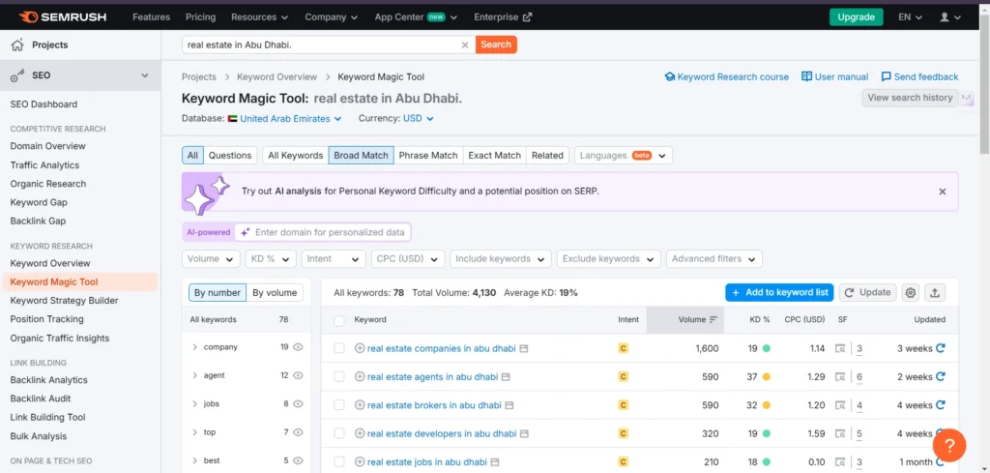The image size is (990, 473).
Task: Open Send feedback link
Action: tap(920, 77)
